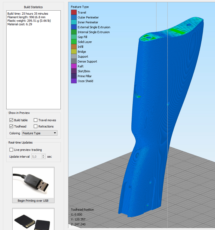Click the Material cost statistic line
Image resolution: width=215 pixels, height=230 pixels.
[20, 24]
